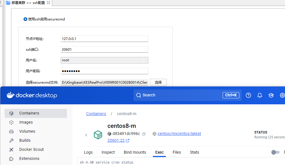Viewport: 285px width, 165px height.
Task: Close the ssh配置 tab
Action: tap(48, 3)
